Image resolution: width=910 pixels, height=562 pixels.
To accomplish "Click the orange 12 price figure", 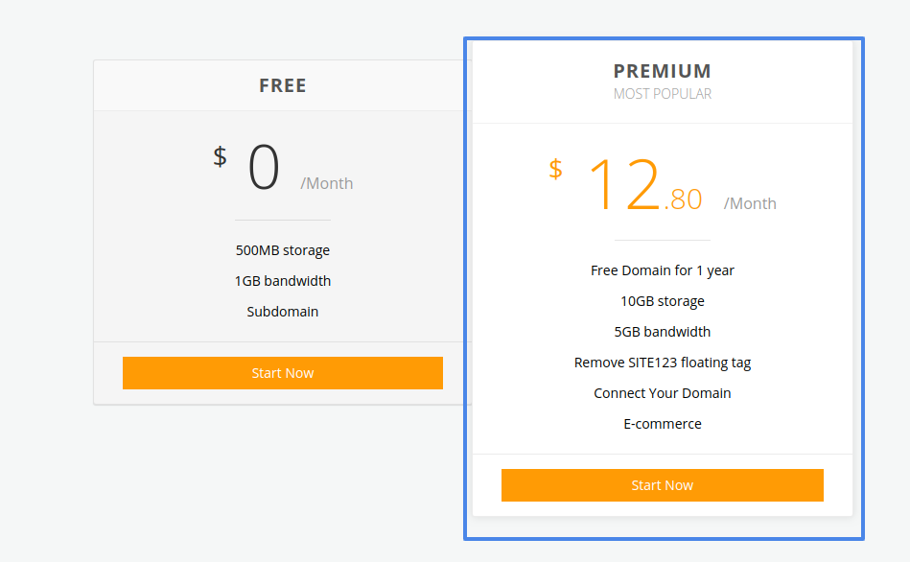I will point(623,184).
